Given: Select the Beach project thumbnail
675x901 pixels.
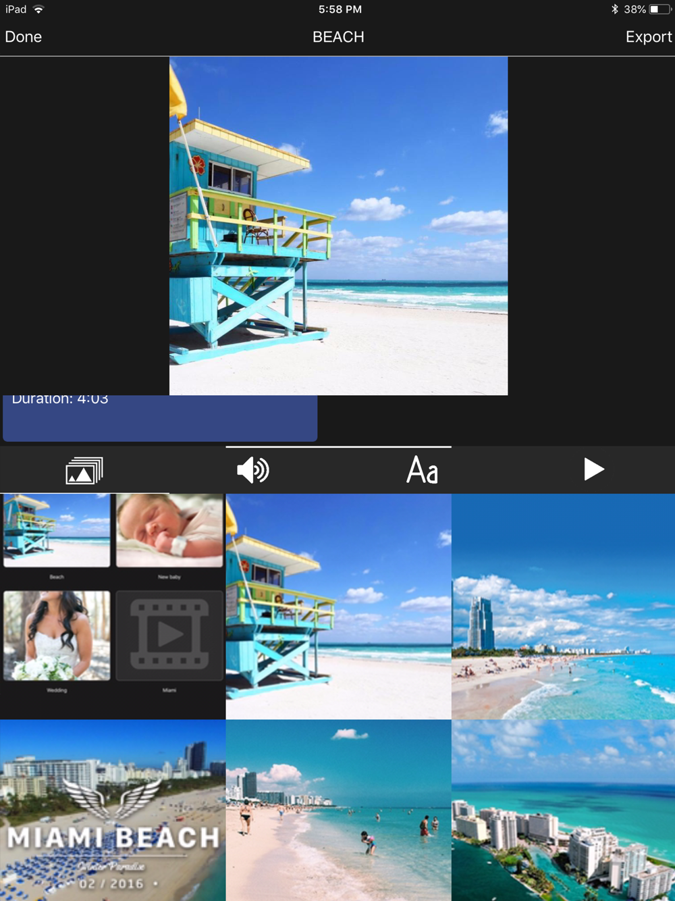Looking at the screenshot, I should click(x=57, y=530).
